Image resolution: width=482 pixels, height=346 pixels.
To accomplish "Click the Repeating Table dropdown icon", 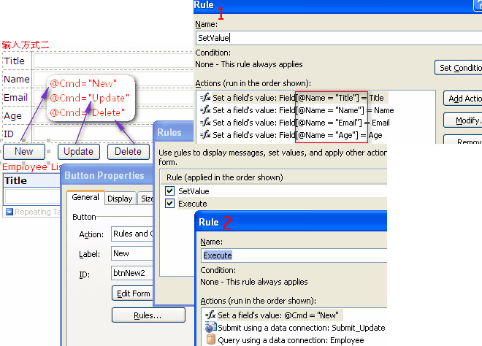I will (9, 212).
